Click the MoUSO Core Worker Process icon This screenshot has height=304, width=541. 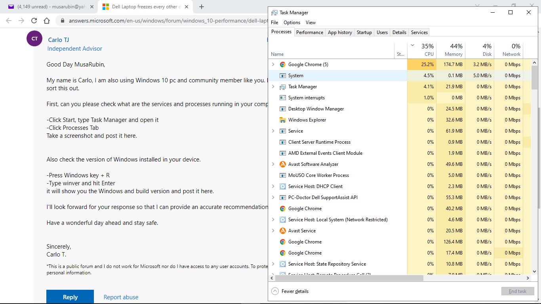coord(282,175)
